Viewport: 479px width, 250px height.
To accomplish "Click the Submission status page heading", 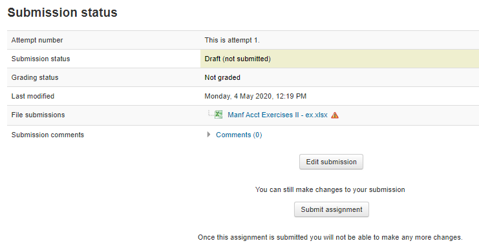I will click(62, 12).
